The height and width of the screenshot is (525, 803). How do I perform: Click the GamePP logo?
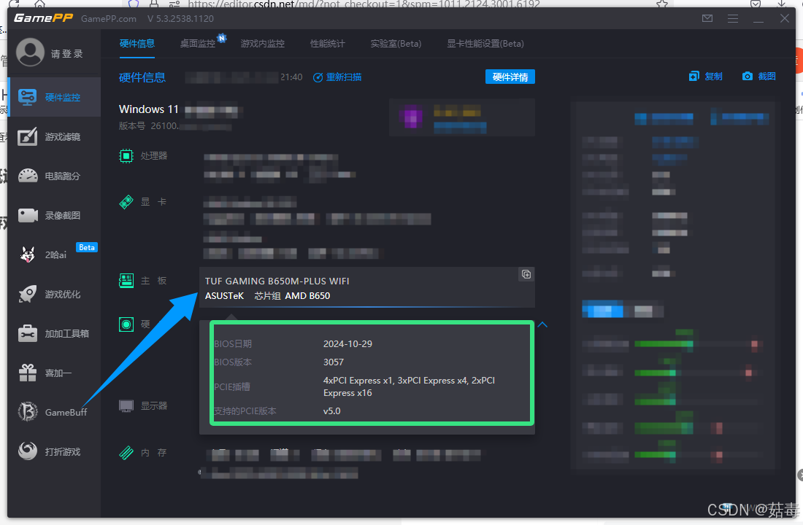(44, 18)
